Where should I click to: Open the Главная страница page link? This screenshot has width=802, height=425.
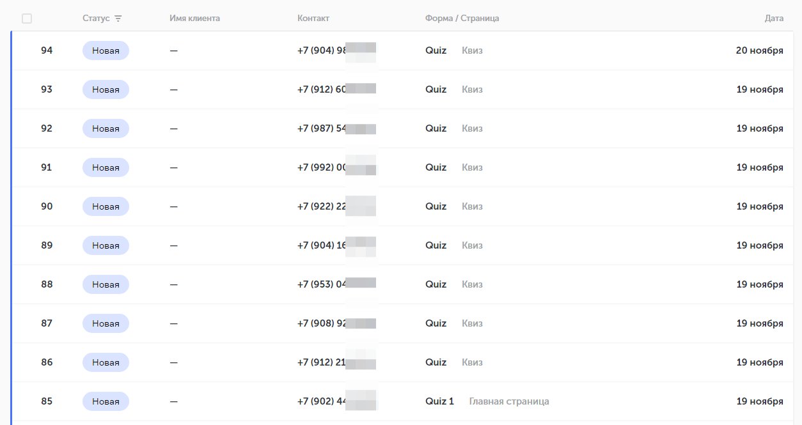click(509, 401)
